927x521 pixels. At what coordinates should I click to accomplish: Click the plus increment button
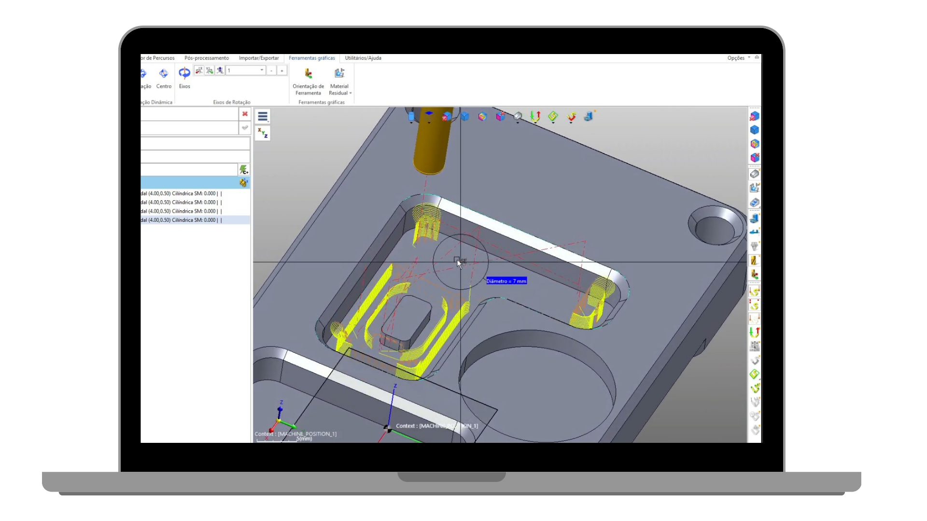coord(282,70)
